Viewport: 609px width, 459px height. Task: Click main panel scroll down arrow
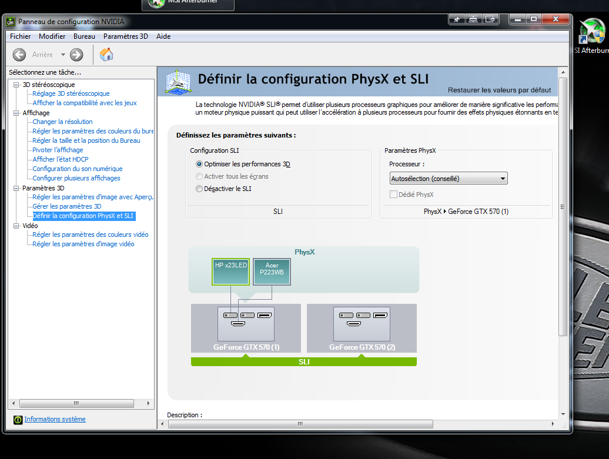click(x=563, y=414)
